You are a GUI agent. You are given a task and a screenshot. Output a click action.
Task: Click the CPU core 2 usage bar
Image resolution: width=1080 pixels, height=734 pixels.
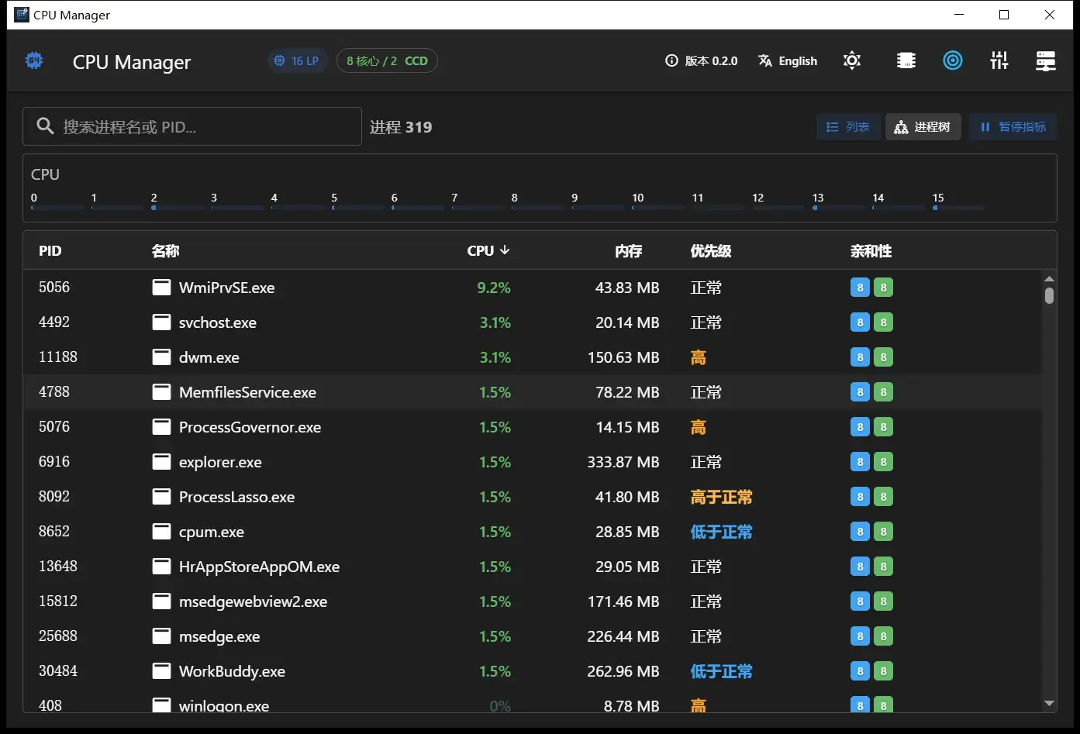(177, 208)
